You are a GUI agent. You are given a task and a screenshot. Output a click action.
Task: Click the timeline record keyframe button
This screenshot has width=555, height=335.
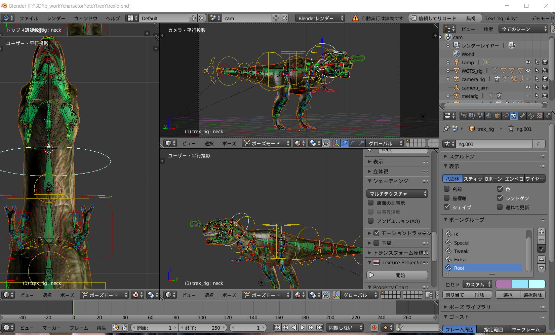point(374,328)
